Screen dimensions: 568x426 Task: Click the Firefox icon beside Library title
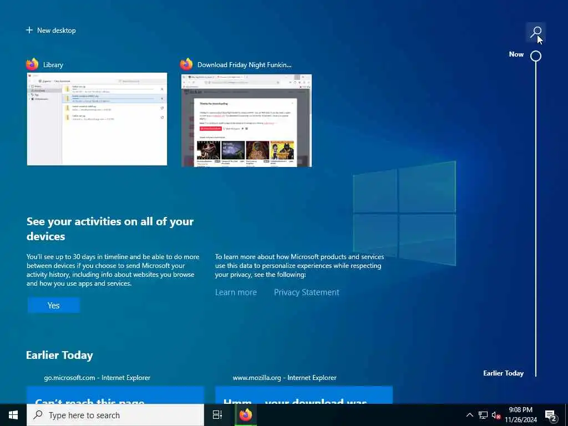(x=32, y=64)
